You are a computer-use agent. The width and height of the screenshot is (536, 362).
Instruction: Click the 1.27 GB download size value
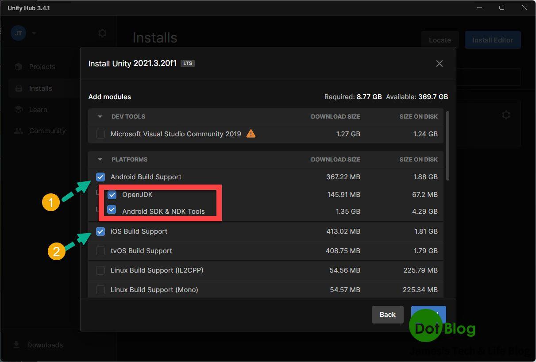348,134
